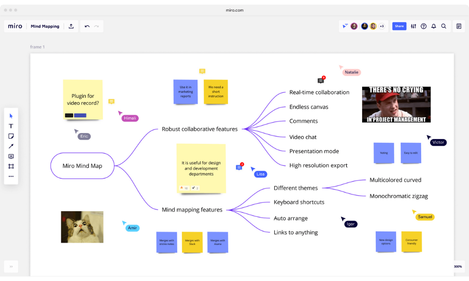Select the Voting sticky note
The image size is (469, 281).
coord(384,153)
